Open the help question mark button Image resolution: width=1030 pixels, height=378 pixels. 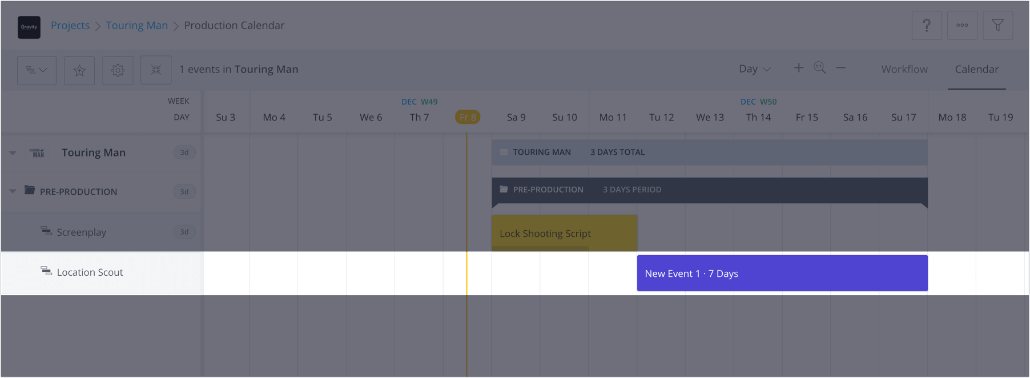pyautogui.click(x=927, y=25)
